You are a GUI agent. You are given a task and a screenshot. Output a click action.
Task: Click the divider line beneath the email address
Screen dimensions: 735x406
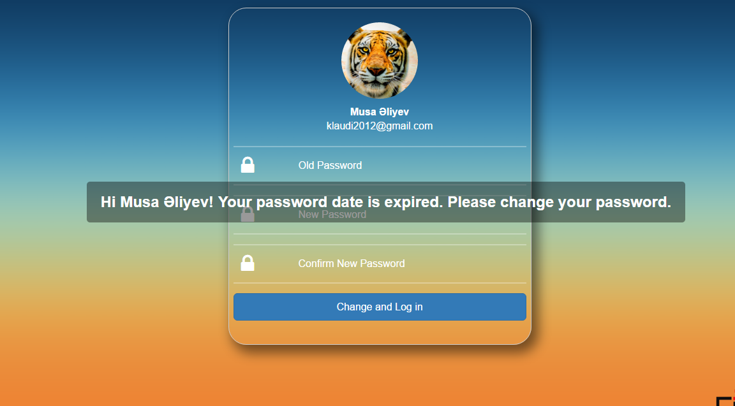tap(380, 147)
